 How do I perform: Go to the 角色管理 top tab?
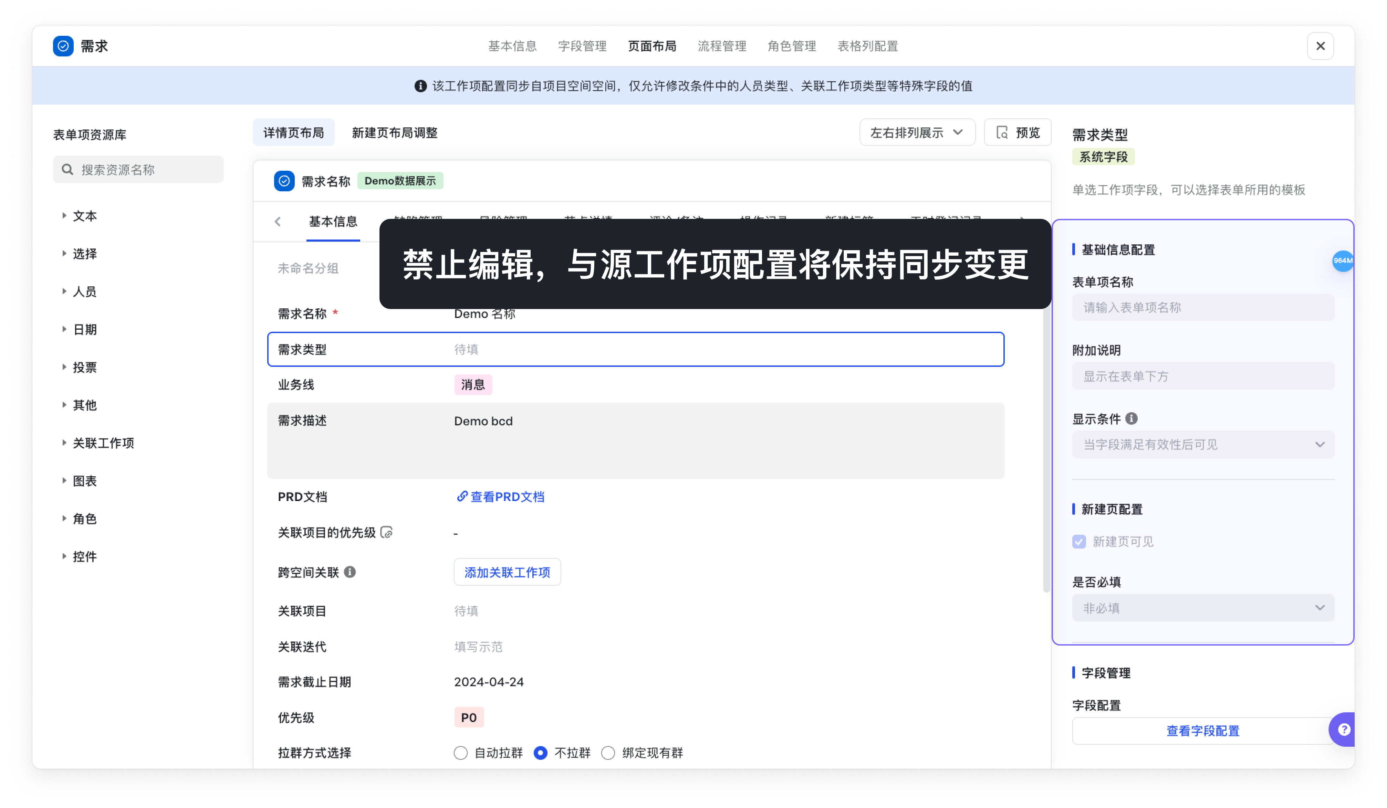(792, 46)
